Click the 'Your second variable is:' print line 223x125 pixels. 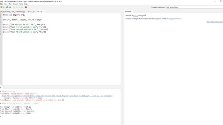point(25,30)
